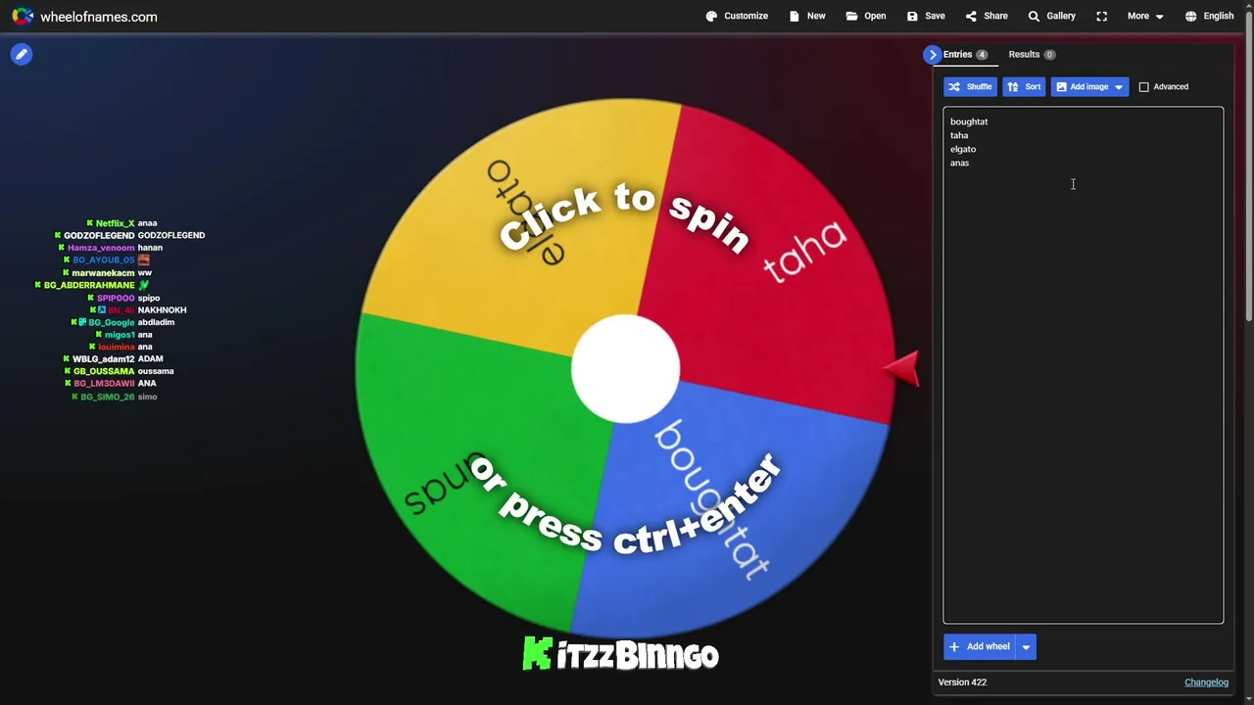Switch to the Entries tab
1254x705 pixels.
click(x=965, y=55)
